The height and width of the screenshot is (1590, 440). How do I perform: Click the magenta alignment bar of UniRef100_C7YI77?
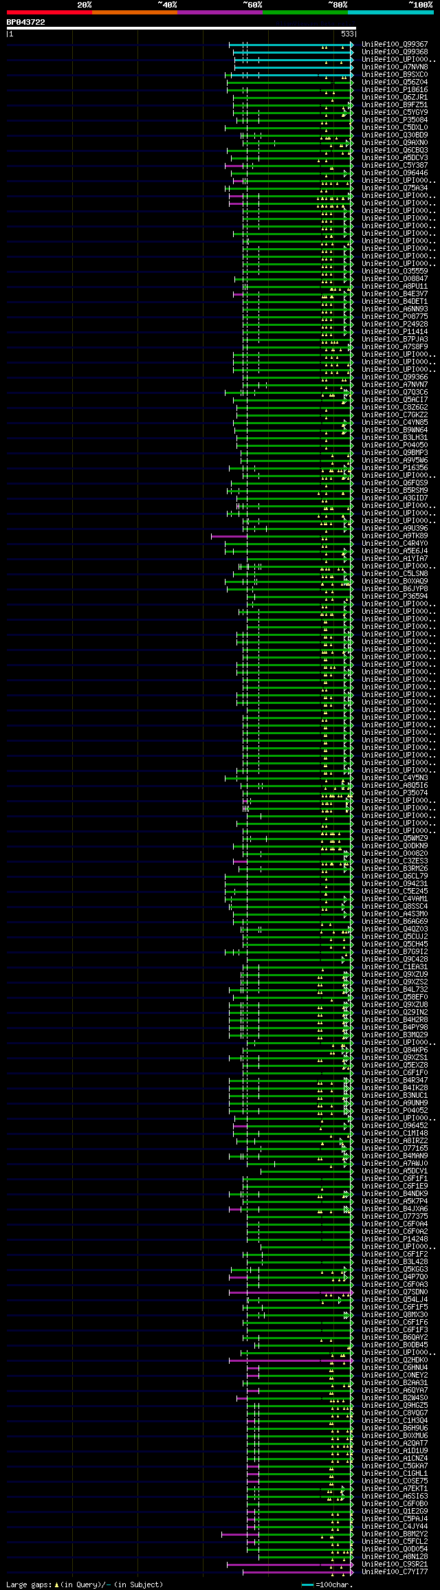click(298, 1571)
